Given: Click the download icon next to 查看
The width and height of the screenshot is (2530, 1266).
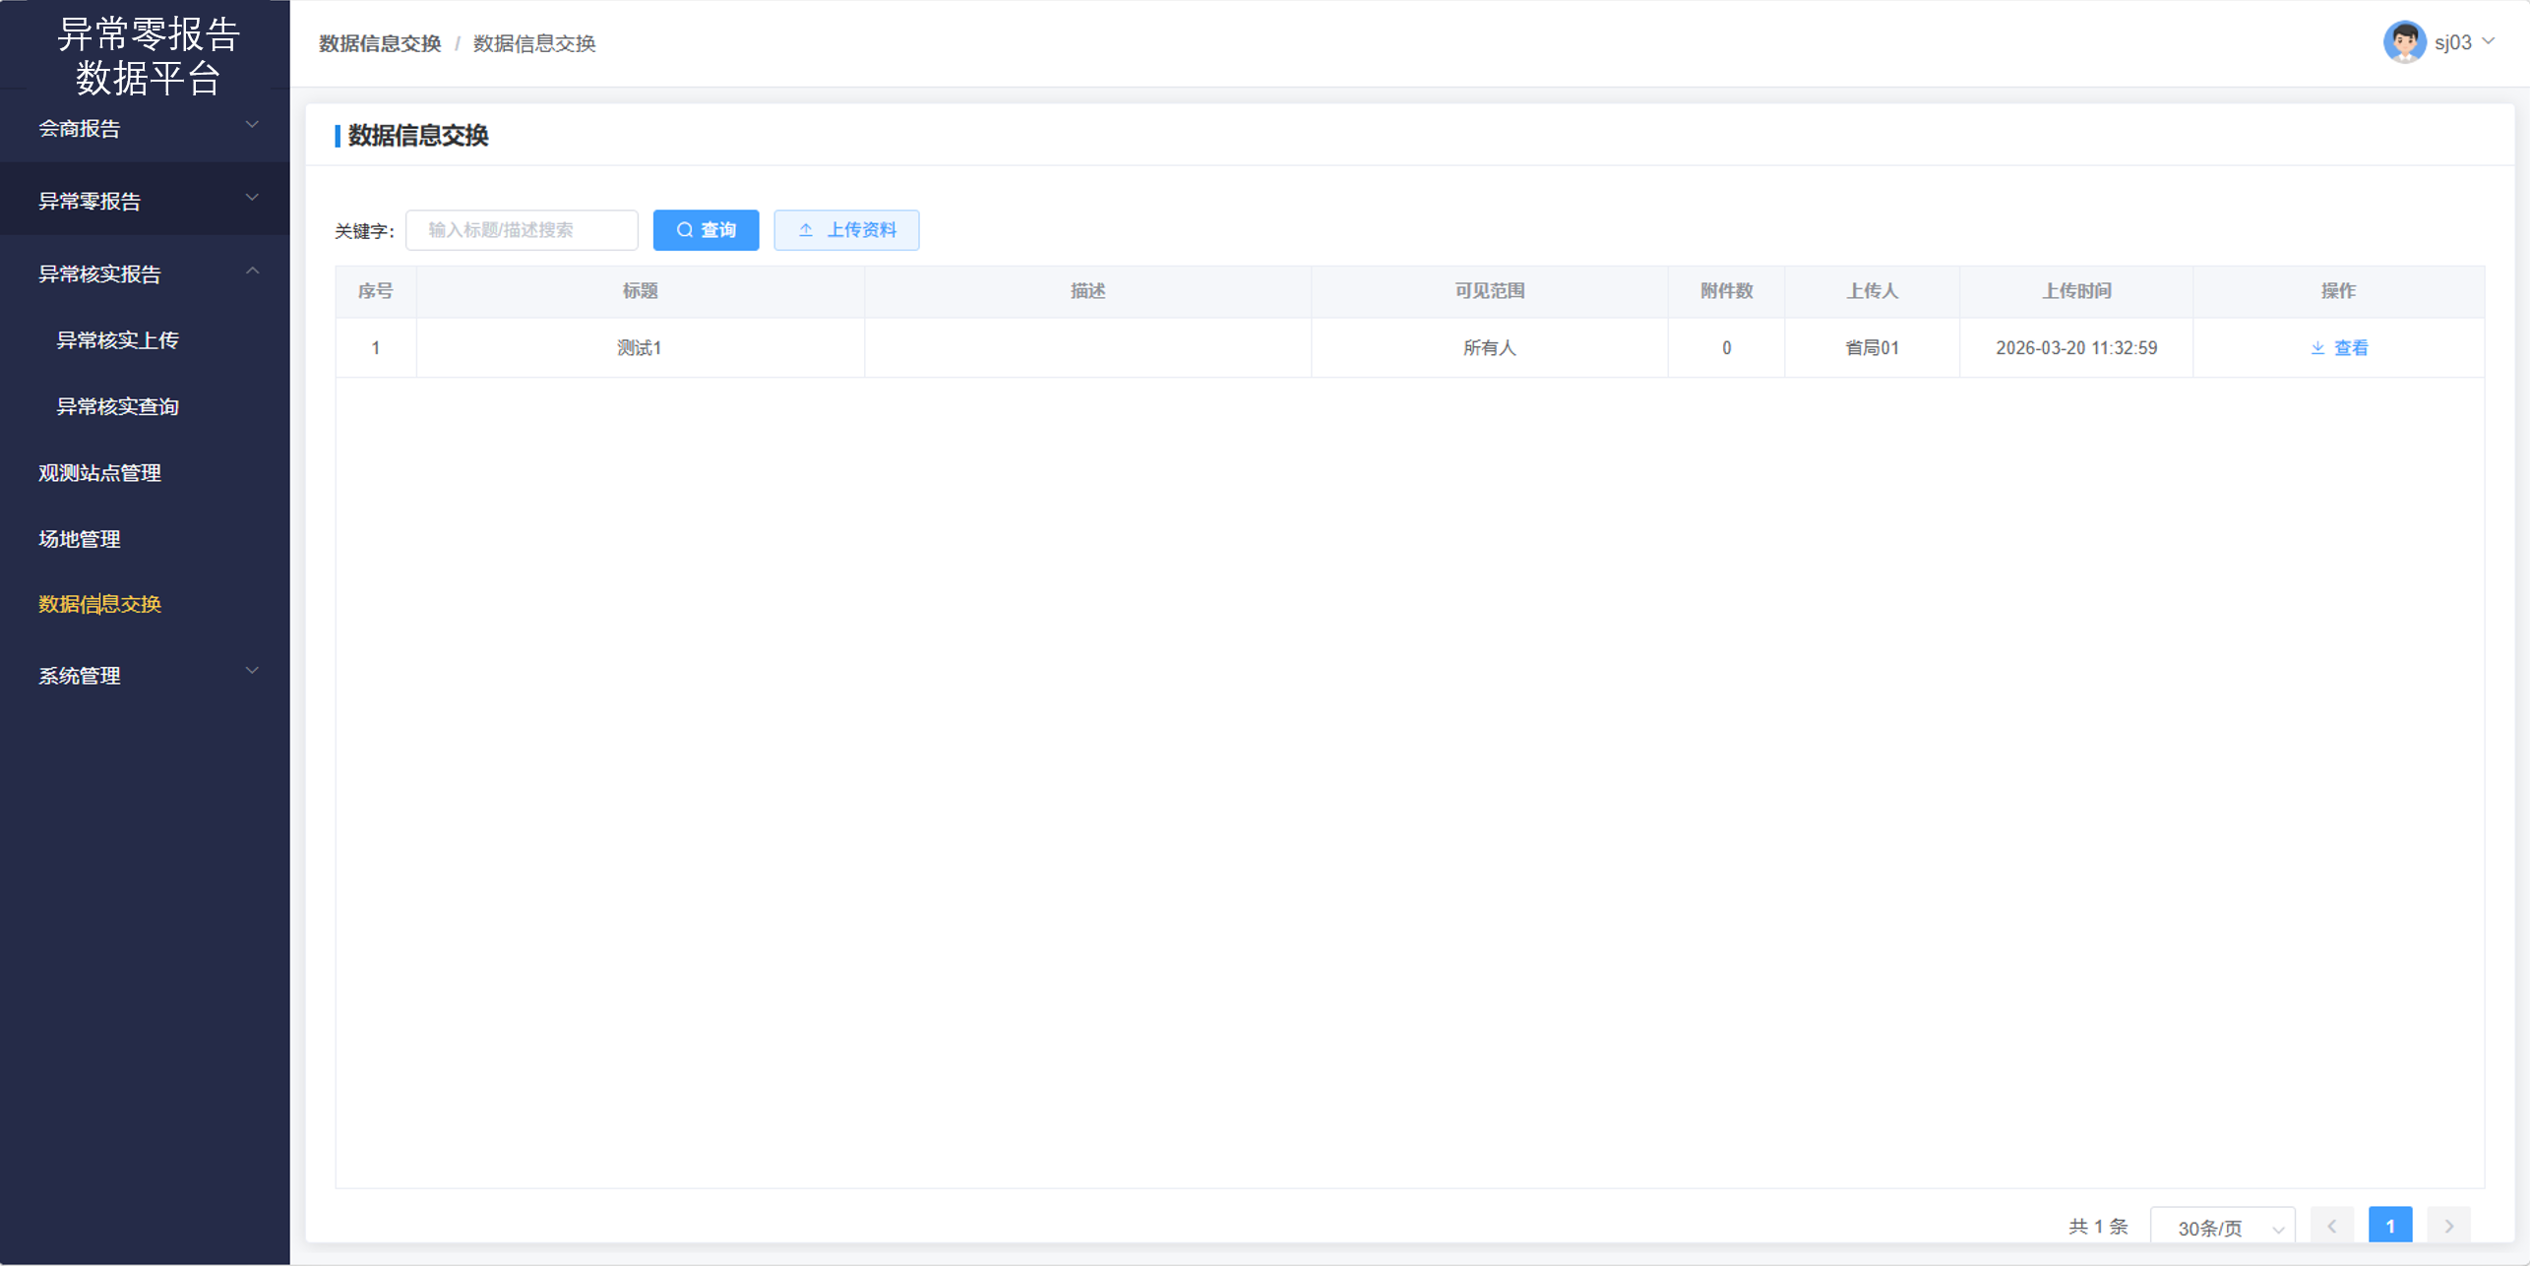Looking at the screenshot, I should (x=2317, y=348).
